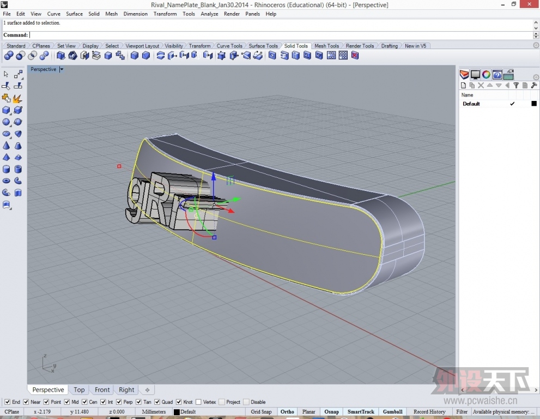Click the Default layer current checkmark
This screenshot has width=540, height=419.
pyautogui.click(x=512, y=104)
